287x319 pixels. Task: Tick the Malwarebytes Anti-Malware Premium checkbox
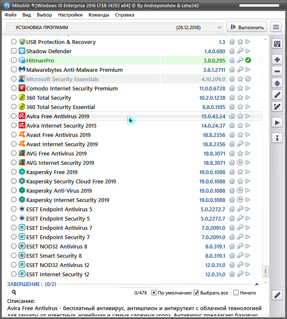pos(14,70)
